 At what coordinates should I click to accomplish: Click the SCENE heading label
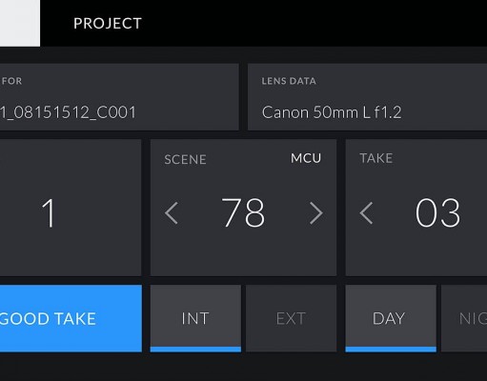[185, 159]
